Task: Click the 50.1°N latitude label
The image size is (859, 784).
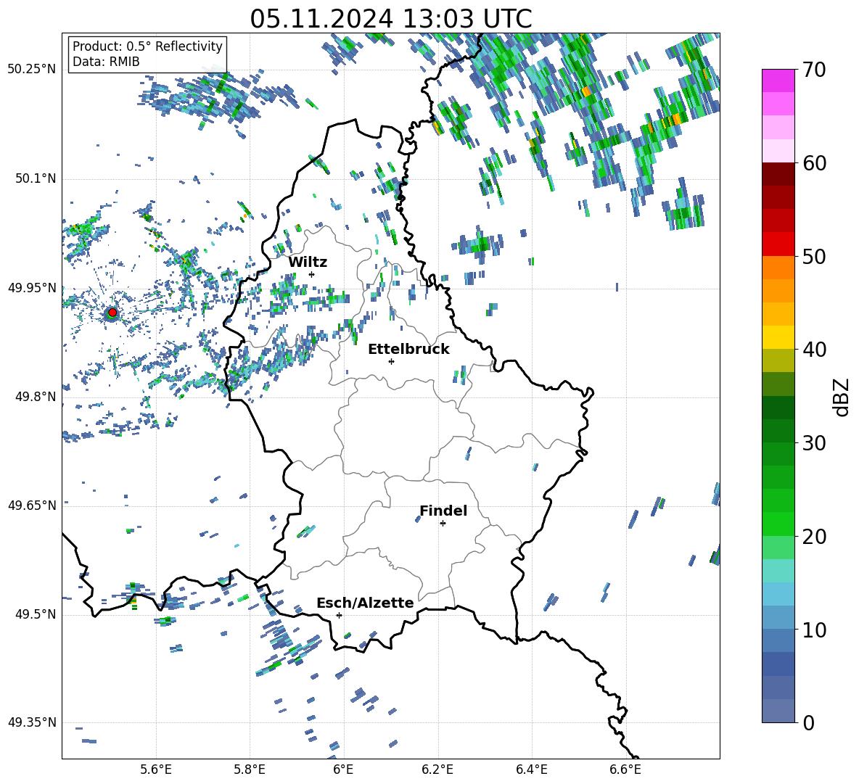Action: point(36,178)
